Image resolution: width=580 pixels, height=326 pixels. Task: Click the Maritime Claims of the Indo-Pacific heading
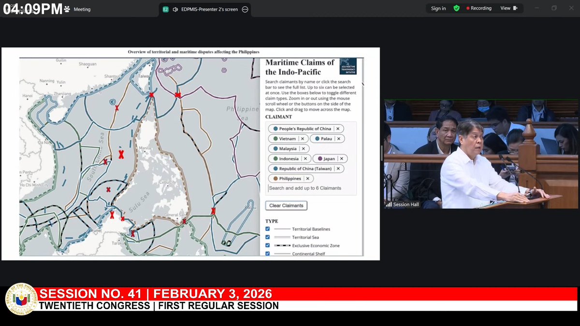(x=300, y=67)
